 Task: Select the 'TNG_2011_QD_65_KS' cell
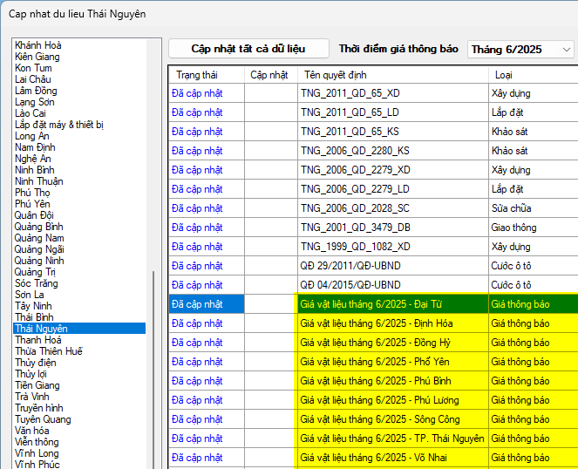(393, 132)
